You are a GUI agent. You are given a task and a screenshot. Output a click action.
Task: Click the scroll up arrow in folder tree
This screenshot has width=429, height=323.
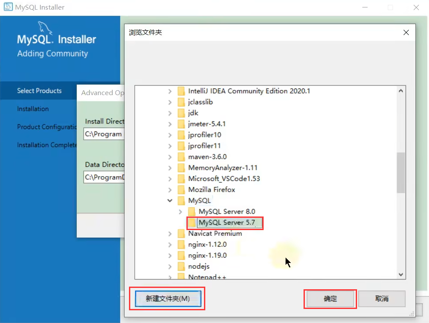point(401,91)
